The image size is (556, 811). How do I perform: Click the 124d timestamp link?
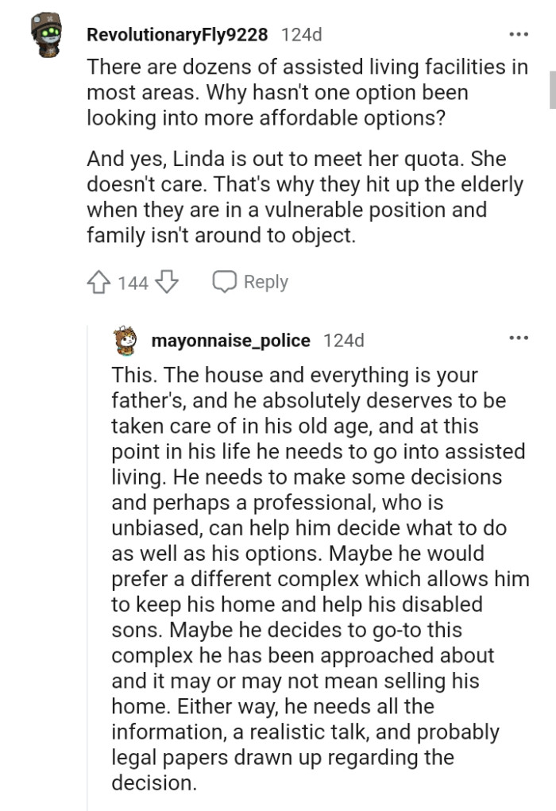tap(301, 34)
